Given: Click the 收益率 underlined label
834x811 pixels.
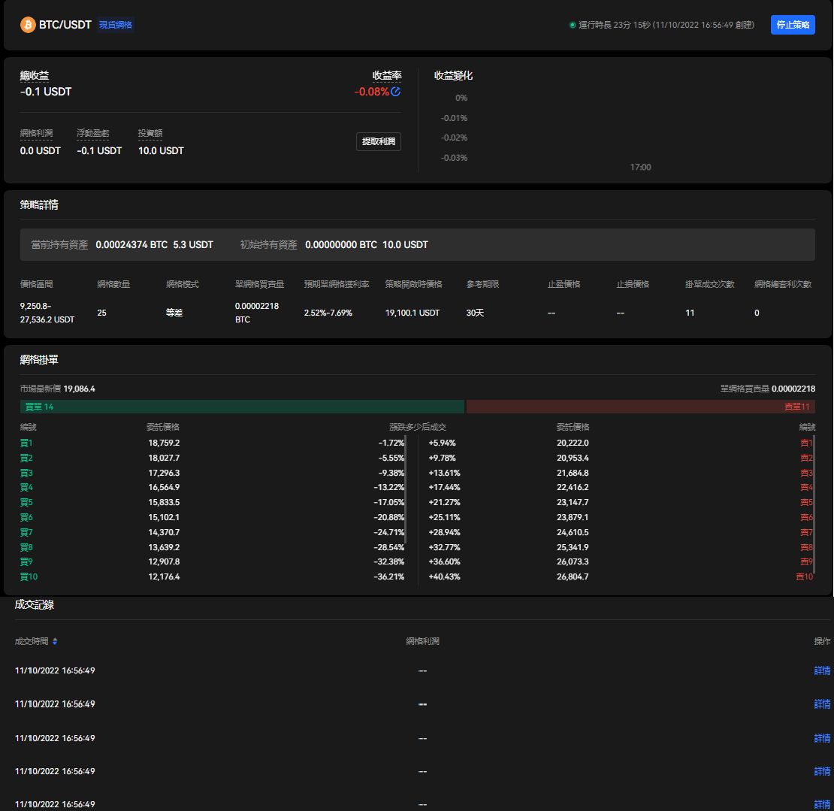Looking at the screenshot, I should click(387, 76).
